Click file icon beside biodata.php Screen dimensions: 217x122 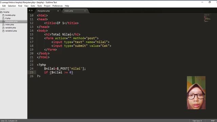[x=3, y=15]
